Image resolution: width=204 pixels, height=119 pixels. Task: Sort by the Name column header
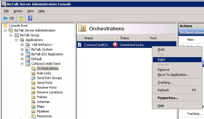click(x=89, y=38)
